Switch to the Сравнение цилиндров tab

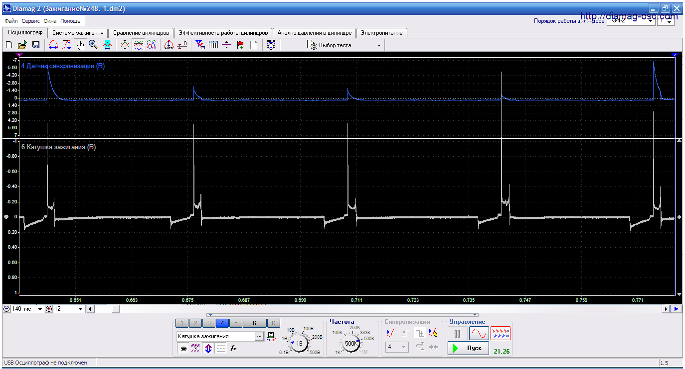(141, 33)
